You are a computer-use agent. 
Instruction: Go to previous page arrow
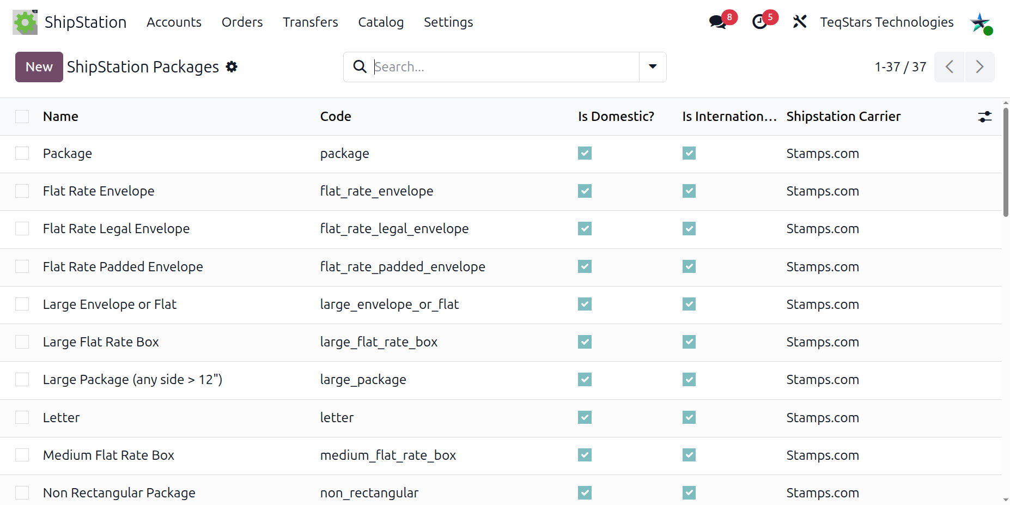click(x=949, y=67)
